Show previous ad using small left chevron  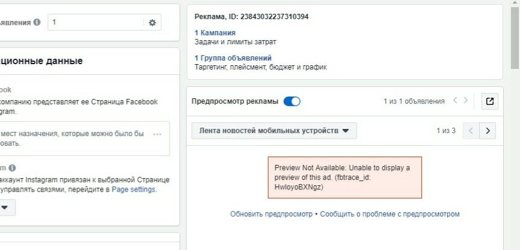[455, 100]
